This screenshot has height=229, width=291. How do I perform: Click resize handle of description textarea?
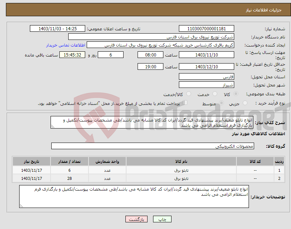point(52,127)
